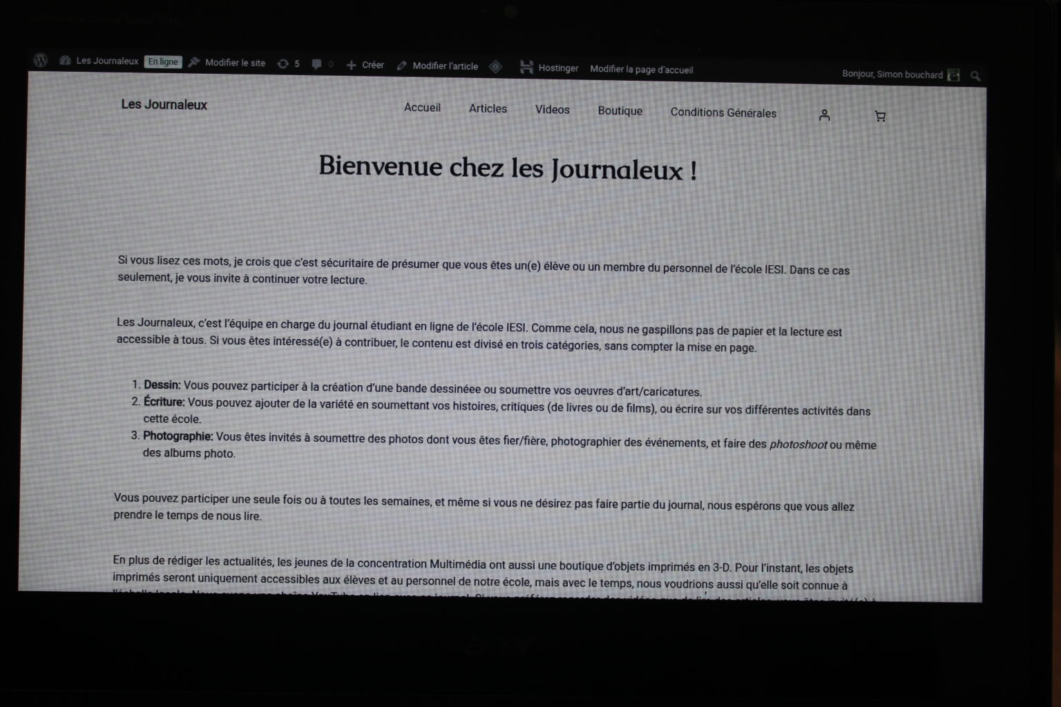Viewport: 1061px width, 707px height.
Task: Open the shopping cart icon
Action: (880, 116)
